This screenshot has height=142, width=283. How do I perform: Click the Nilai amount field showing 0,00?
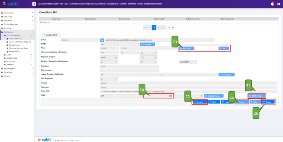coord(159,96)
